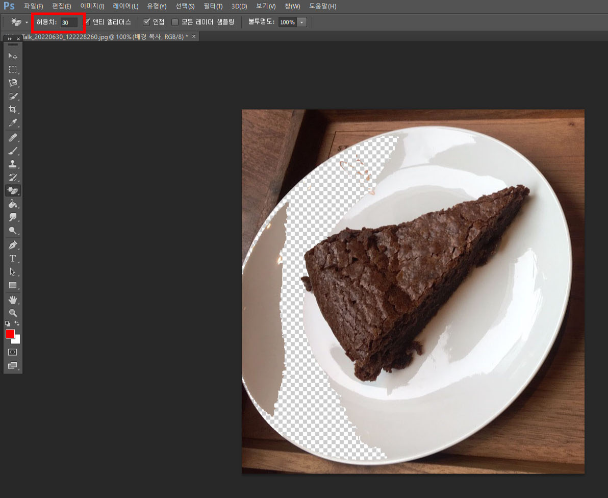608x498 pixels.
Task: Disable the 인접 checkbox
Action: [147, 22]
